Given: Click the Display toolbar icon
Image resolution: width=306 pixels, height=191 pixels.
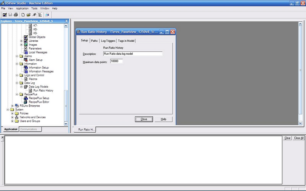Looking at the screenshot, I should [5, 15].
